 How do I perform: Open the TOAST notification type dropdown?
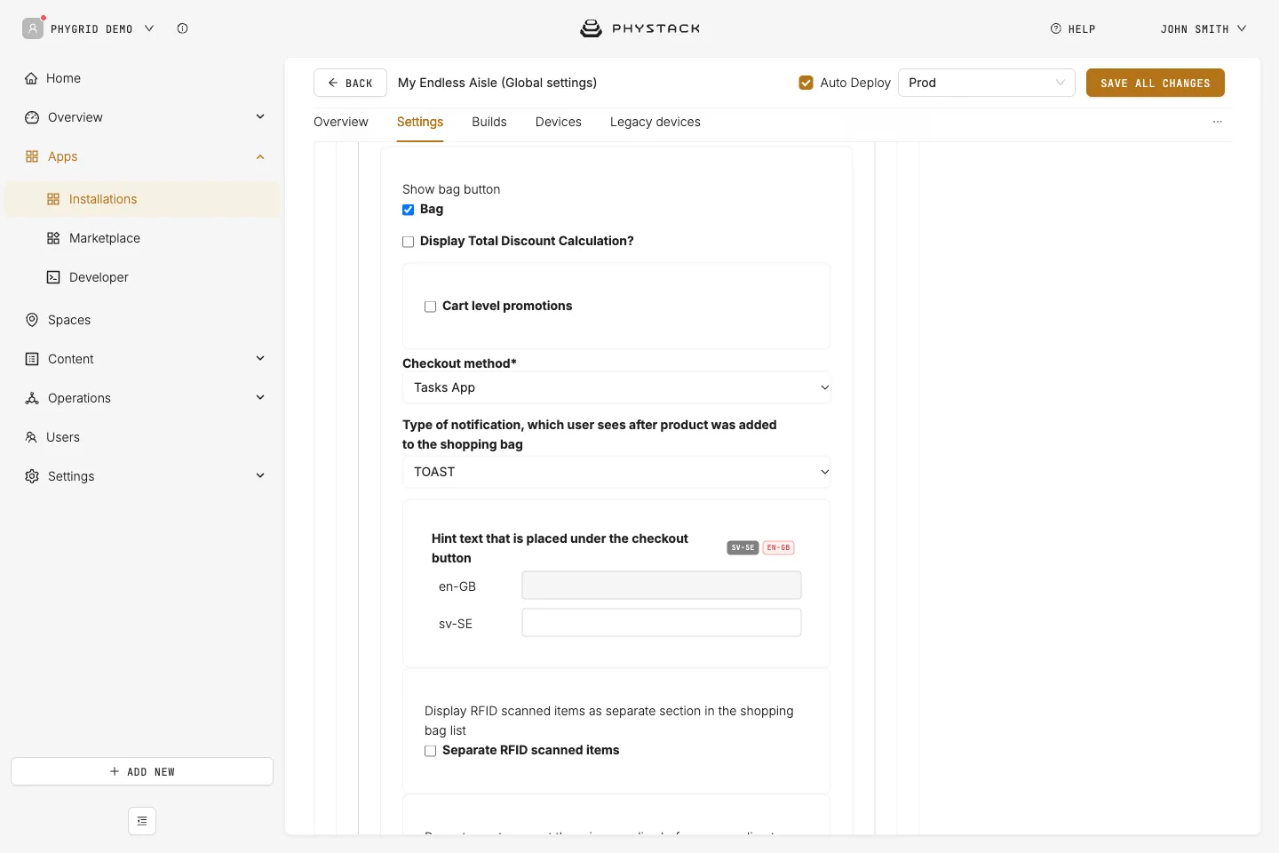(616, 472)
